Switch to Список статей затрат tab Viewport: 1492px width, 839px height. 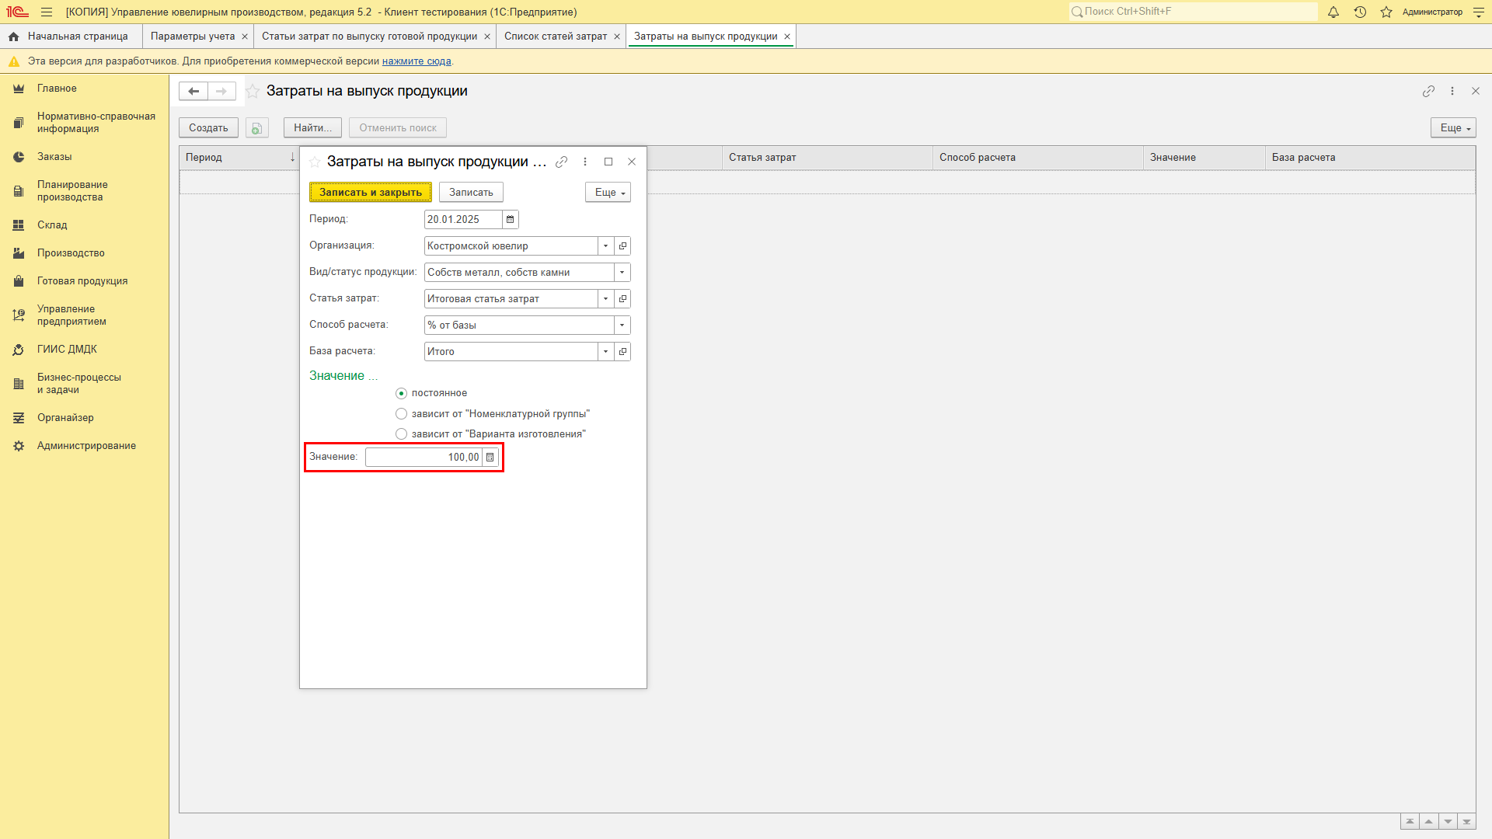(556, 37)
